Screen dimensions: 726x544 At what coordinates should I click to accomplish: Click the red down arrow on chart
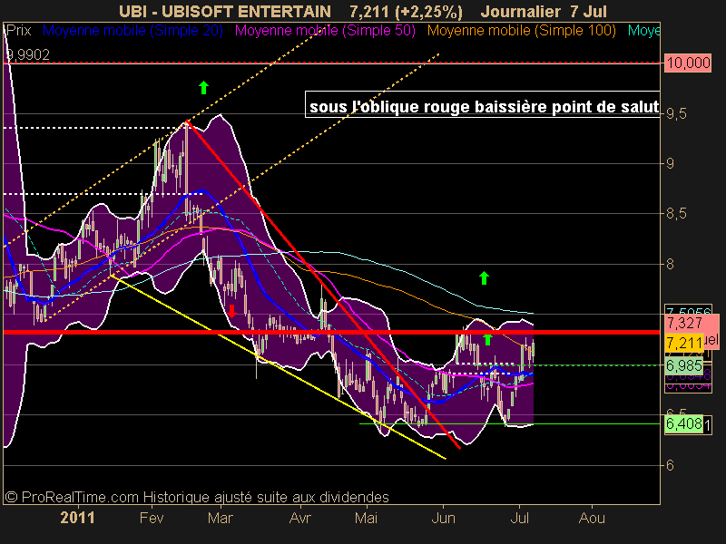coord(232,311)
